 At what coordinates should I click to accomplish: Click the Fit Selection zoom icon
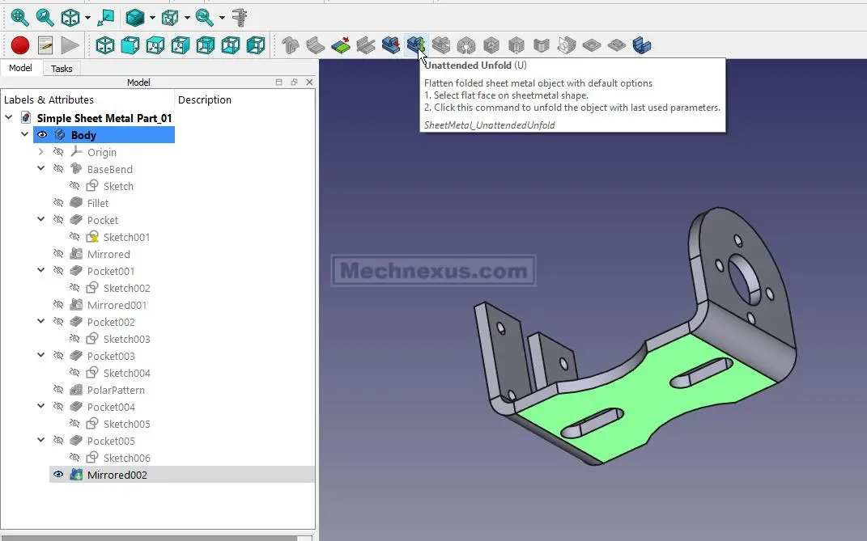pos(45,17)
